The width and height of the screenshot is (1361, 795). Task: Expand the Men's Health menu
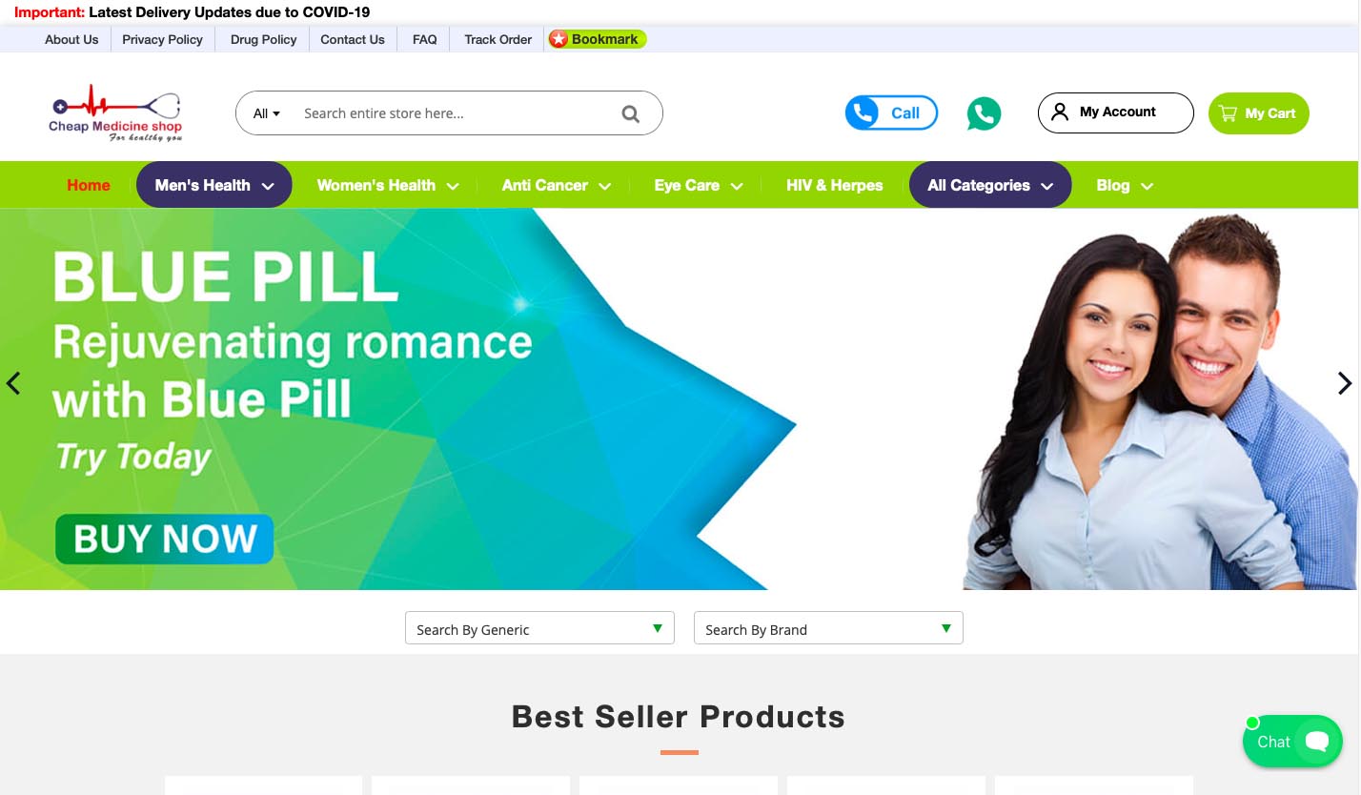tap(214, 185)
